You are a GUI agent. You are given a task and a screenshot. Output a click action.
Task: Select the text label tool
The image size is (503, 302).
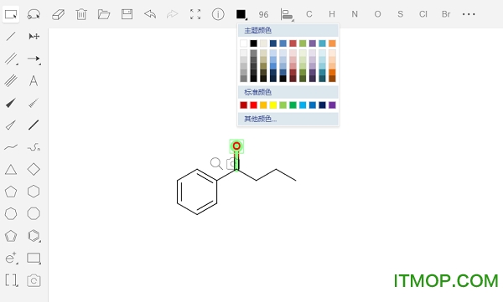[x=34, y=80]
